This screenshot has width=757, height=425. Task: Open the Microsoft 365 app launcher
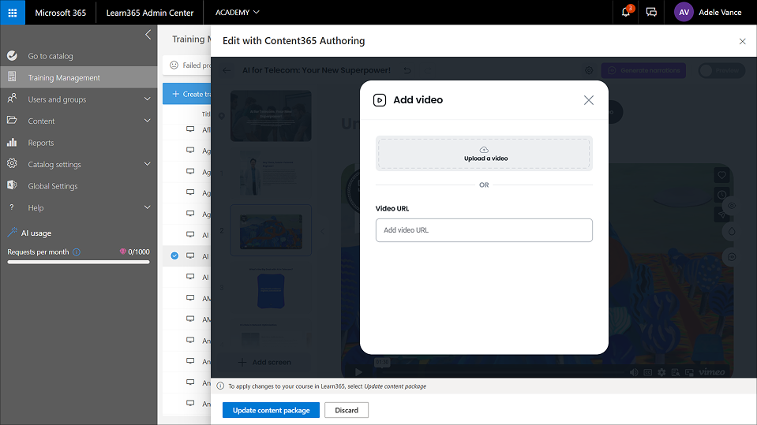[x=12, y=12]
